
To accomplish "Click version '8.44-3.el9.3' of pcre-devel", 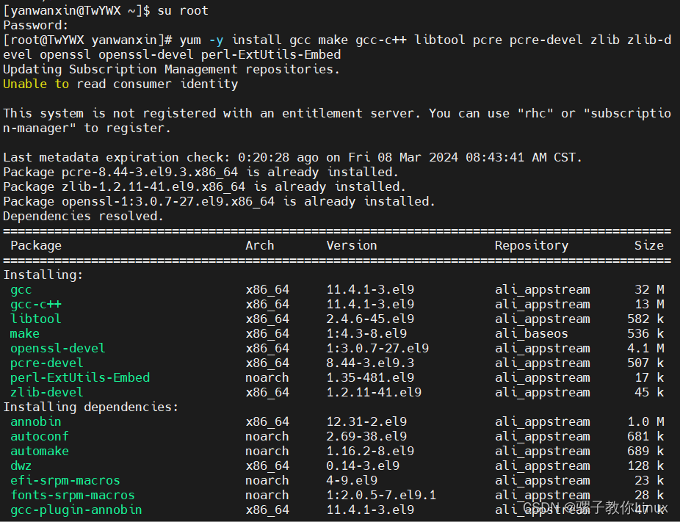I will click(370, 363).
